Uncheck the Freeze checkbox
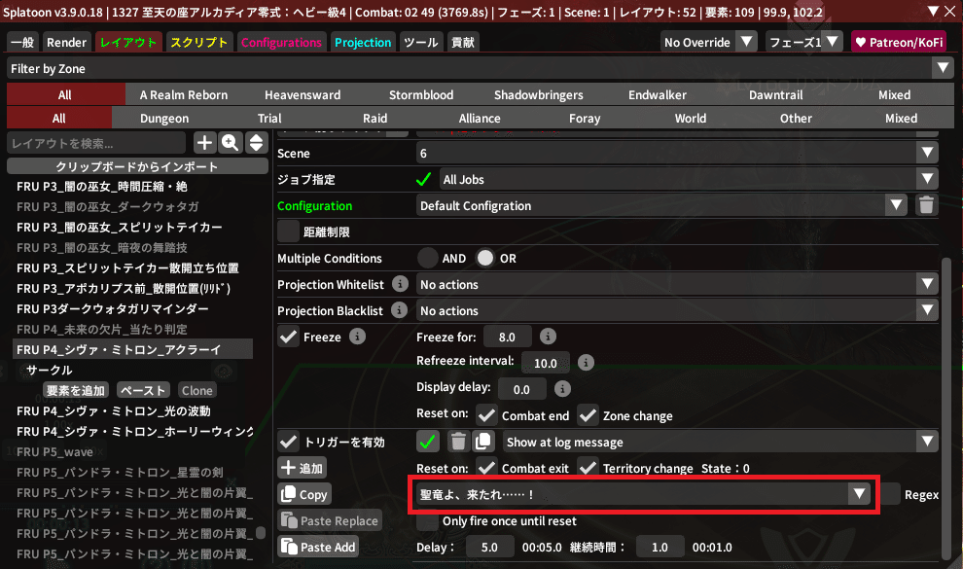963x569 pixels. (x=289, y=337)
